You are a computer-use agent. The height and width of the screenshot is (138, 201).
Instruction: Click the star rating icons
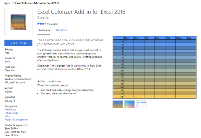coord(43,24)
